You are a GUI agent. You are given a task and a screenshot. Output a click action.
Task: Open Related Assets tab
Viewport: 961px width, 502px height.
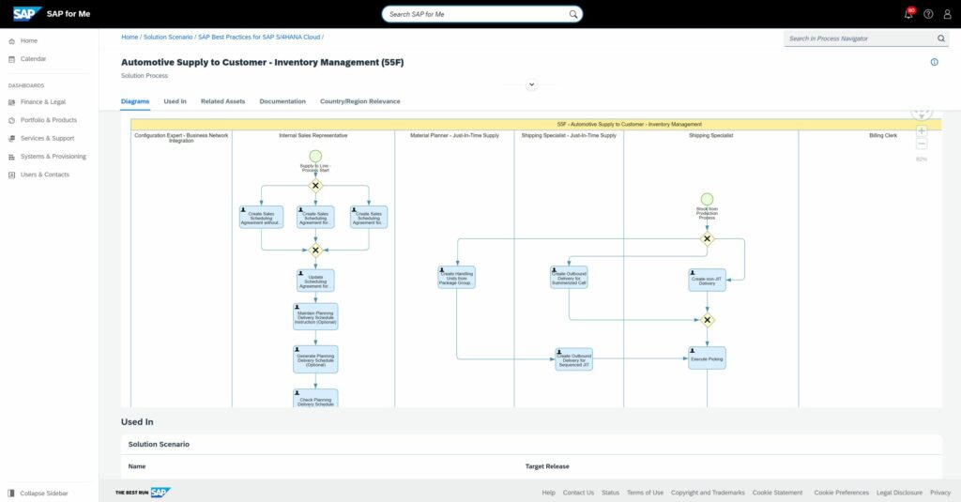(222, 101)
